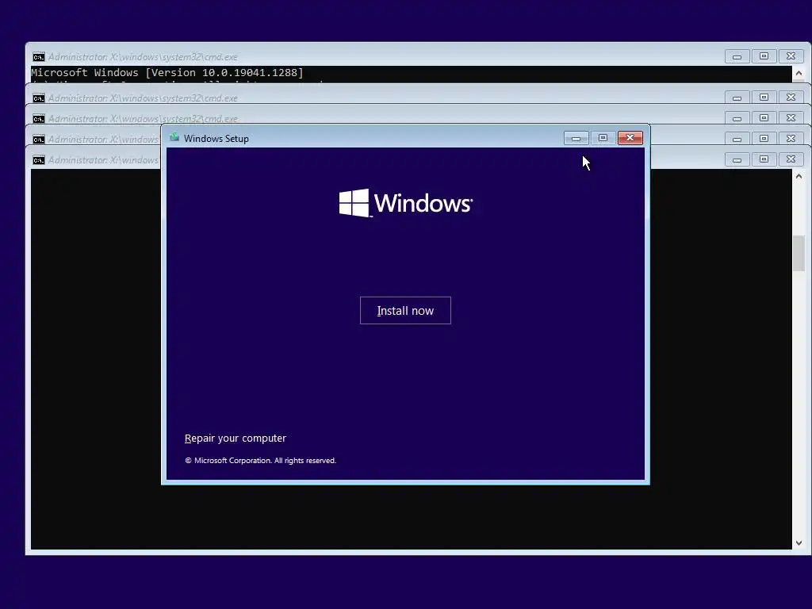Screen dimensions: 812x609
Task: Click the Windows Setup title bar icon
Action: [x=174, y=138]
